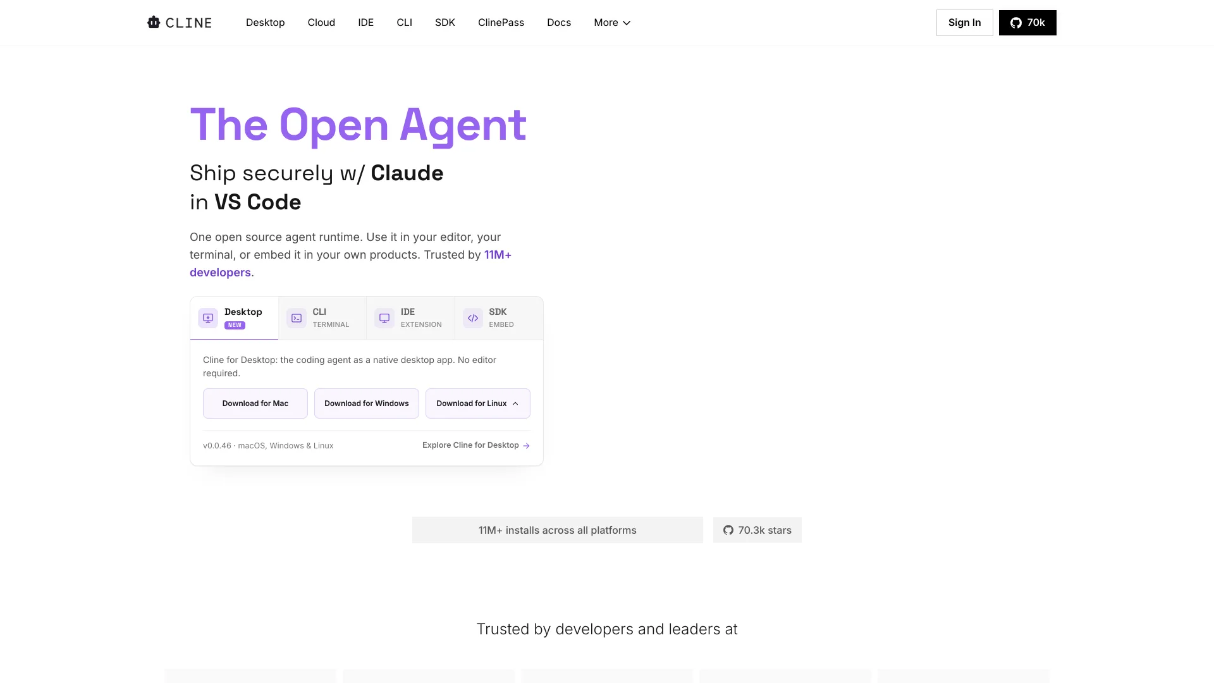Select CLI in the top navigation
The height and width of the screenshot is (683, 1214).
tap(405, 23)
